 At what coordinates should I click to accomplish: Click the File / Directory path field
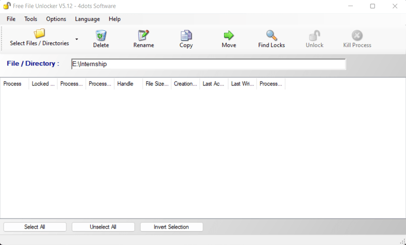tap(209, 64)
